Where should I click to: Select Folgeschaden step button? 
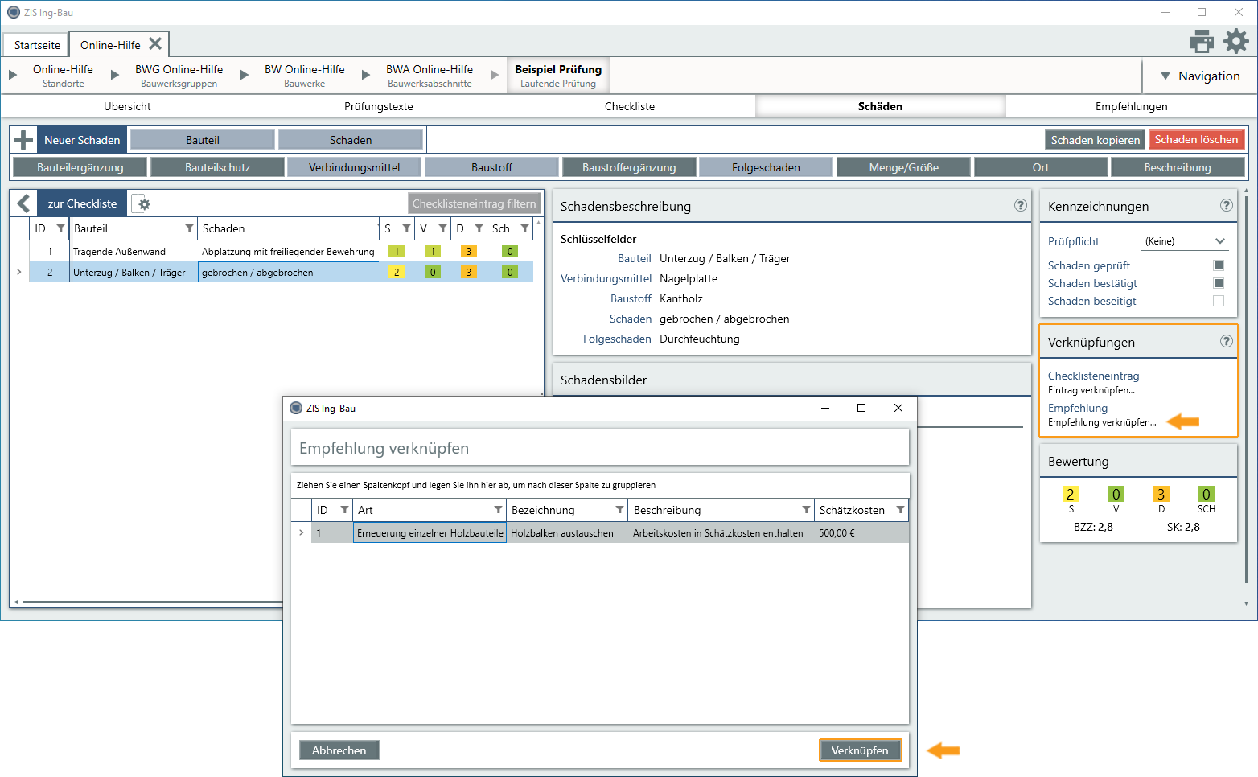pos(766,167)
